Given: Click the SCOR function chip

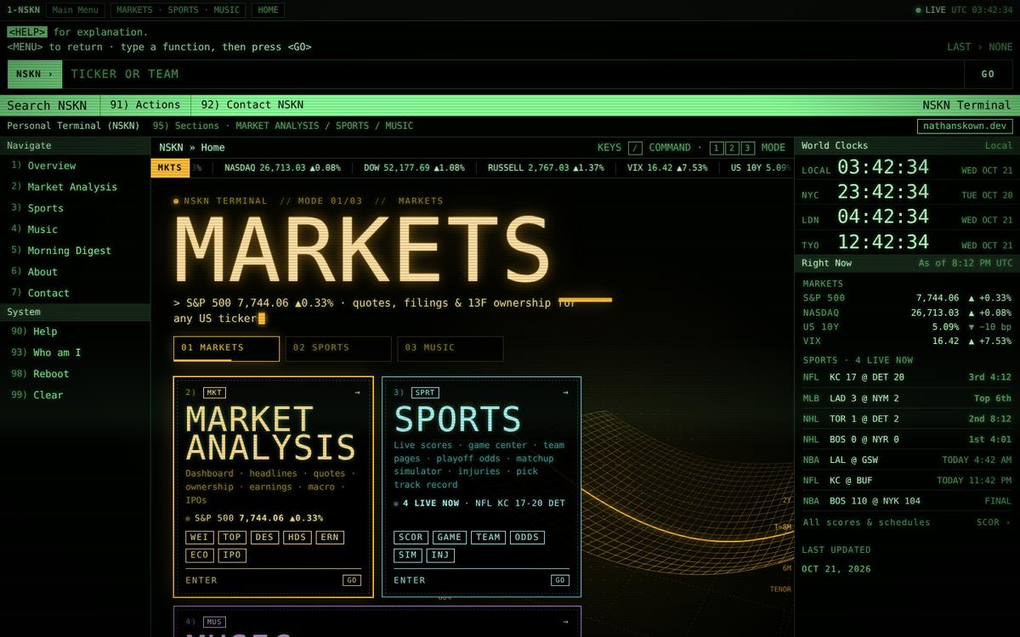Looking at the screenshot, I should 411,537.
